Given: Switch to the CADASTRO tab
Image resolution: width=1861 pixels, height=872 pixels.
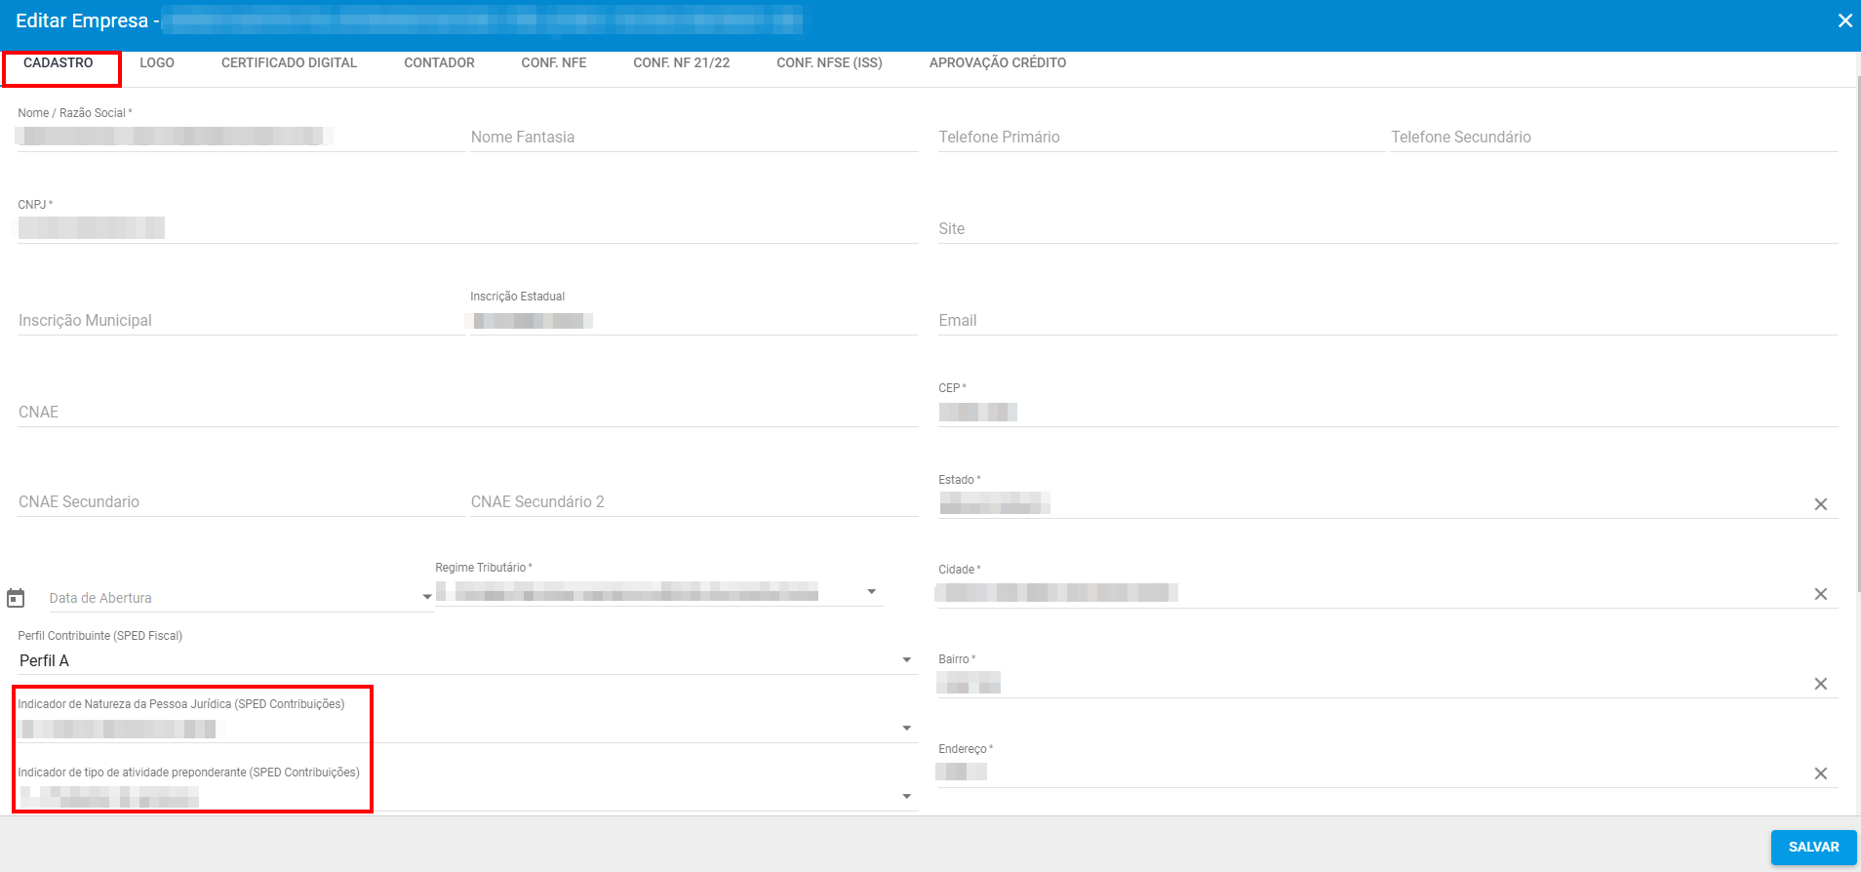Looking at the screenshot, I should (59, 63).
